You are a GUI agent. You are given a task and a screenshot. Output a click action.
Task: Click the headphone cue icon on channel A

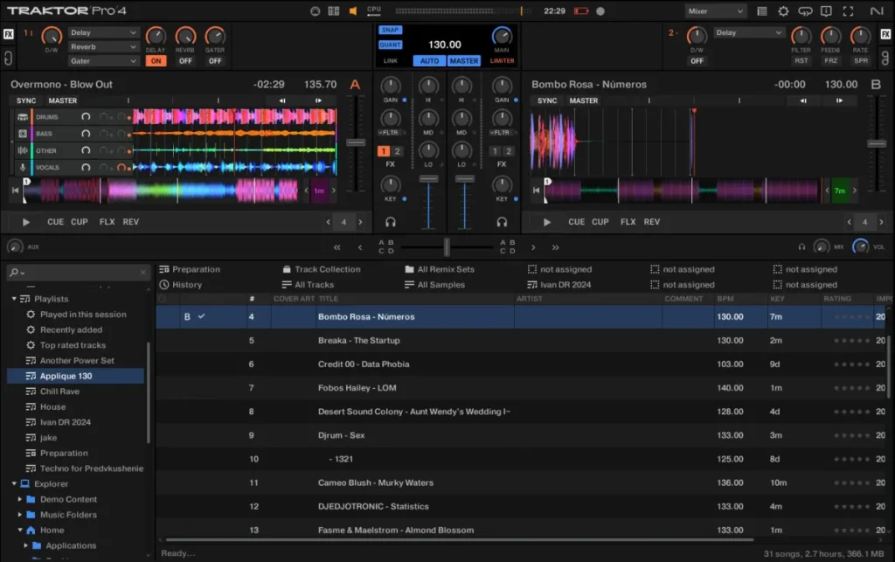click(x=391, y=222)
